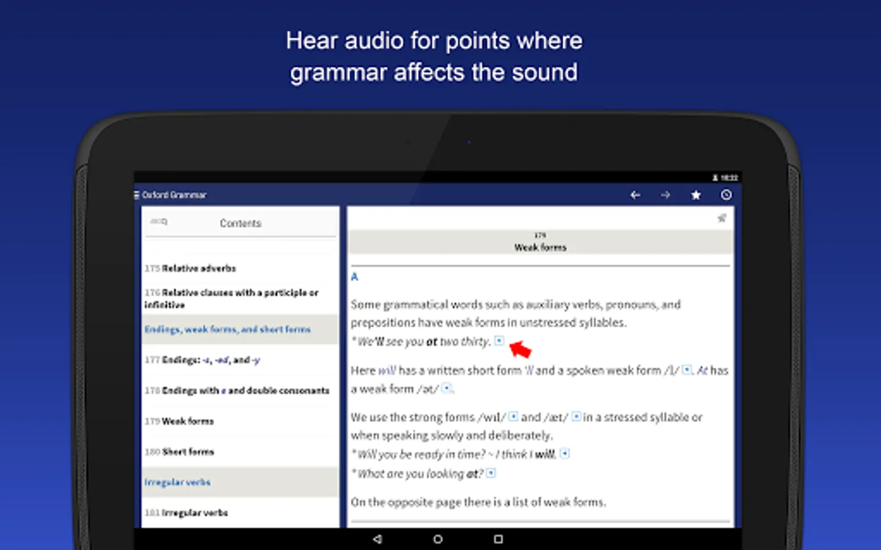Viewport: 881px width, 550px height.
Task: Click the "Contents" panel title
Action: [240, 224]
